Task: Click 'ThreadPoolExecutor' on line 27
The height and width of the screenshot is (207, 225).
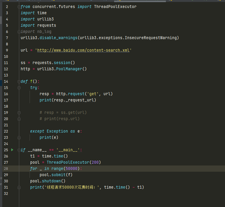Action: point(68,163)
